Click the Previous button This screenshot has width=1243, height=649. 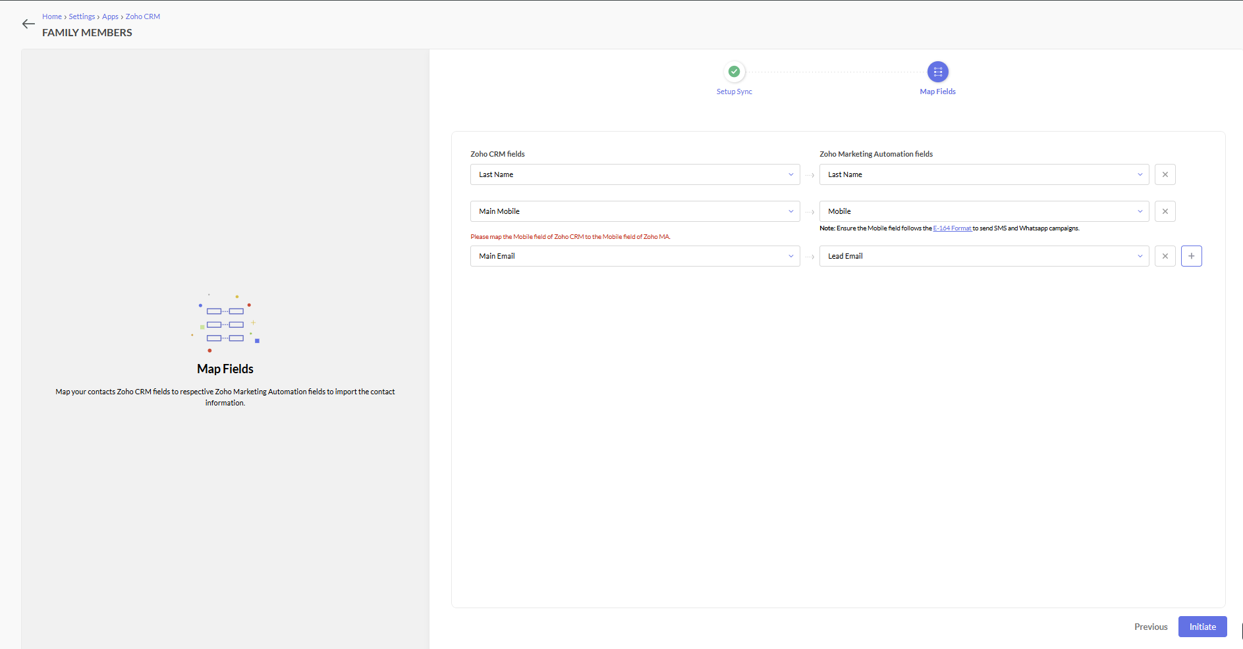pyautogui.click(x=1151, y=627)
